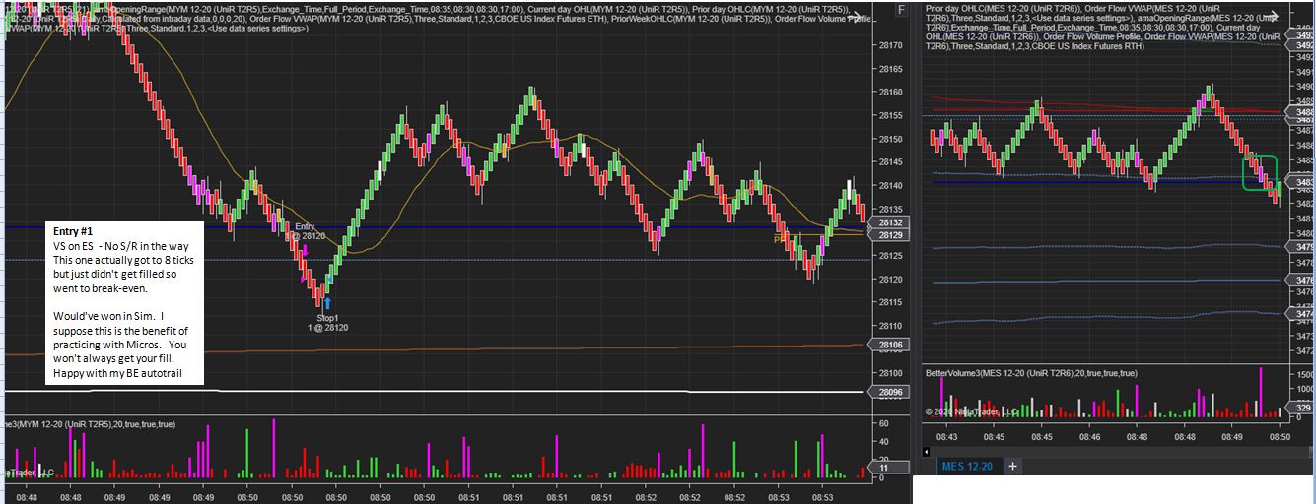This screenshot has width=1316, height=504.
Task: Click the 28106 price marker label
Action: pos(891,345)
